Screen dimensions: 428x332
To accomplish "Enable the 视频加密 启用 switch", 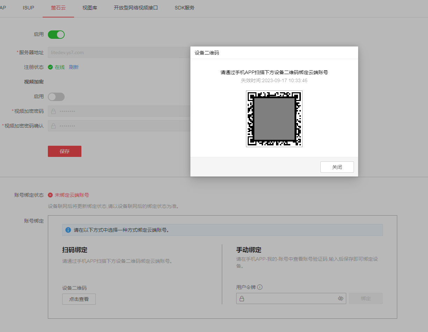I will tap(56, 97).
